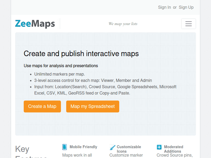Click the ZeeMaps logo

tap(35, 24)
